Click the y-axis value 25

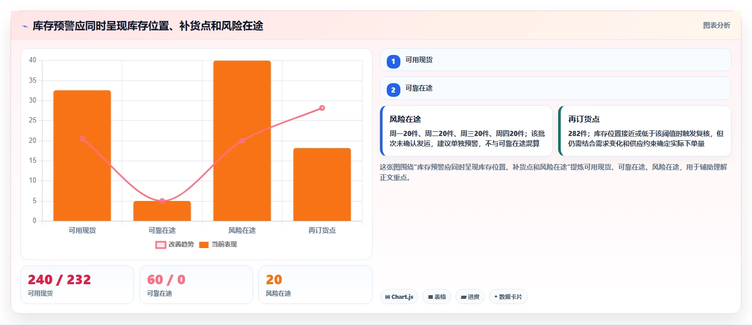pos(32,120)
